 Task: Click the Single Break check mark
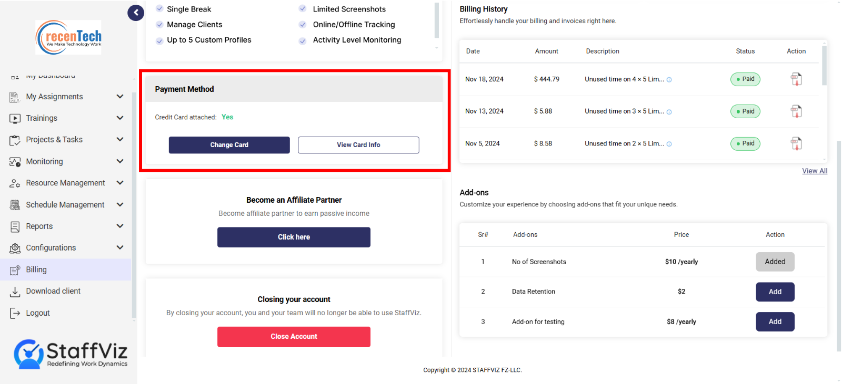pyautogui.click(x=159, y=9)
